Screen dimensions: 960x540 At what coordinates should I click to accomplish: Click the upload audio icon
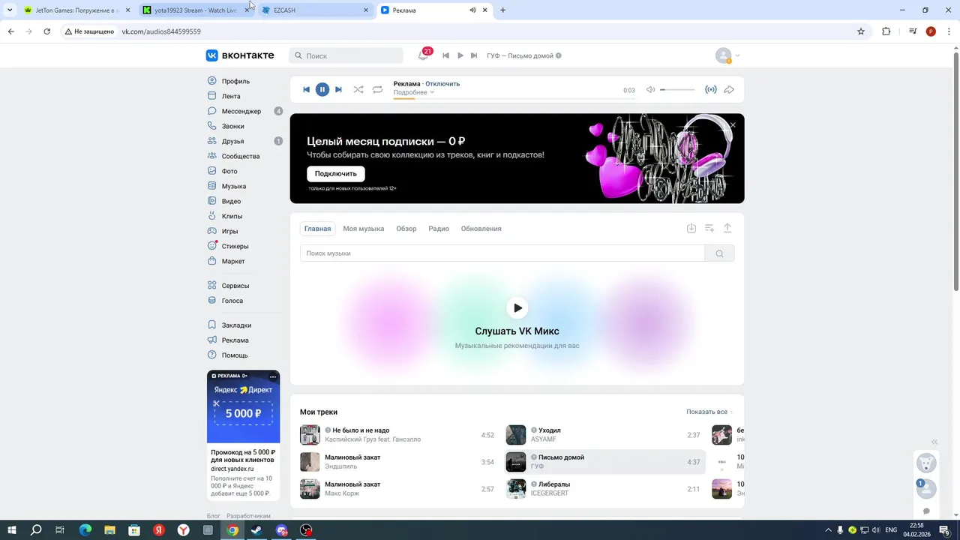pyautogui.click(x=727, y=228)
